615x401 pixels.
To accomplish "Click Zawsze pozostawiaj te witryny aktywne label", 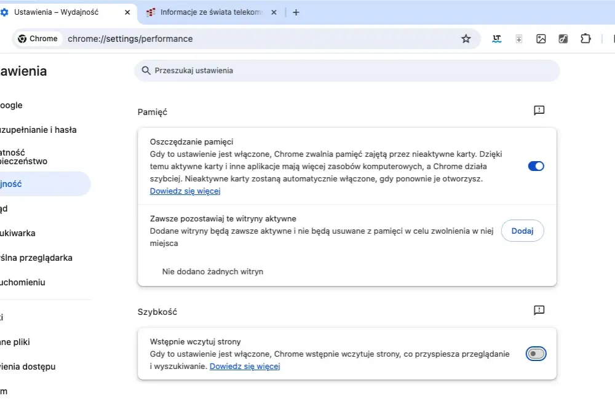I will (223, 218).
